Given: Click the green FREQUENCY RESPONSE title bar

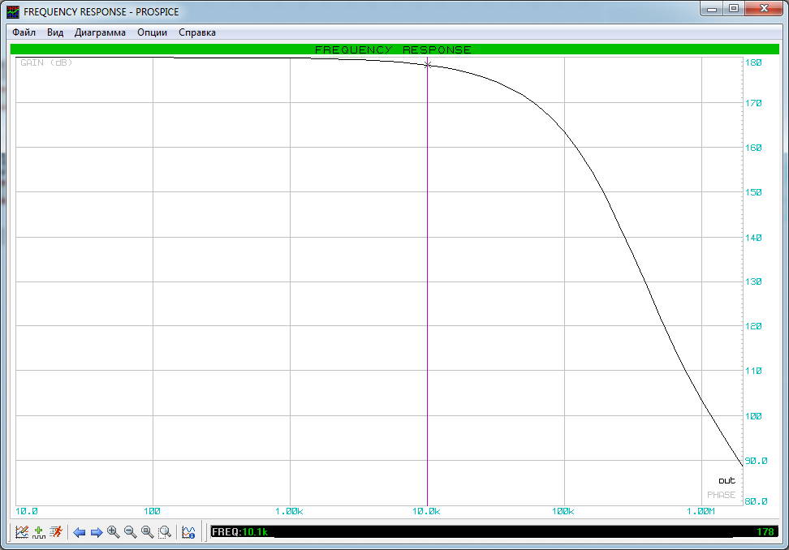Looking at the screenshot, I should coord(393,49).
